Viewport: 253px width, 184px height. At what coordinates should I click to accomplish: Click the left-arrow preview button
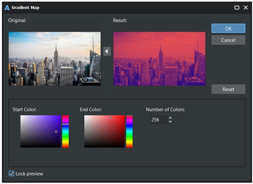click(107, 51)
